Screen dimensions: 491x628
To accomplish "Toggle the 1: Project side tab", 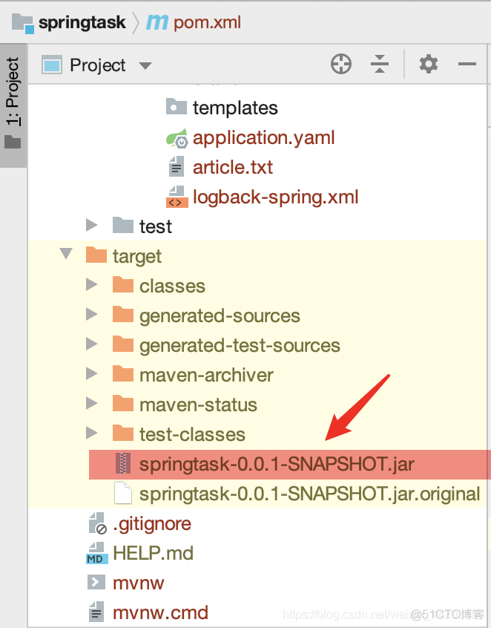I will tap(13, 104).
